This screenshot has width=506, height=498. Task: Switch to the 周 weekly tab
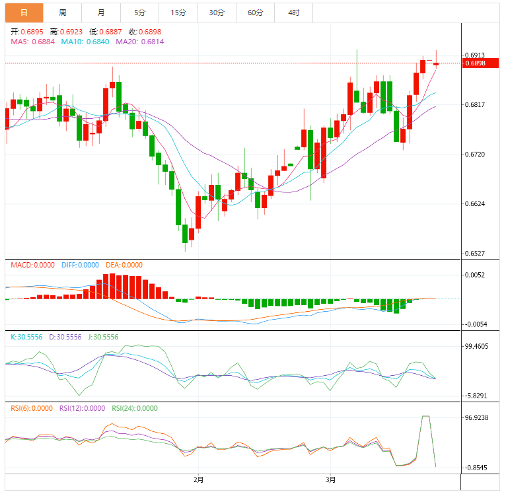(x=63, y=13)
